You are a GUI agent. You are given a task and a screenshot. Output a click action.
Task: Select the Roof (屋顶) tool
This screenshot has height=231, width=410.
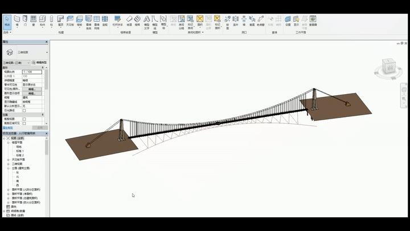(x=60, y=21)
